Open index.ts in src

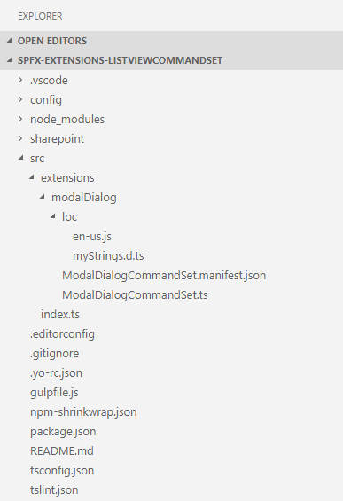[x=60, y=315]
